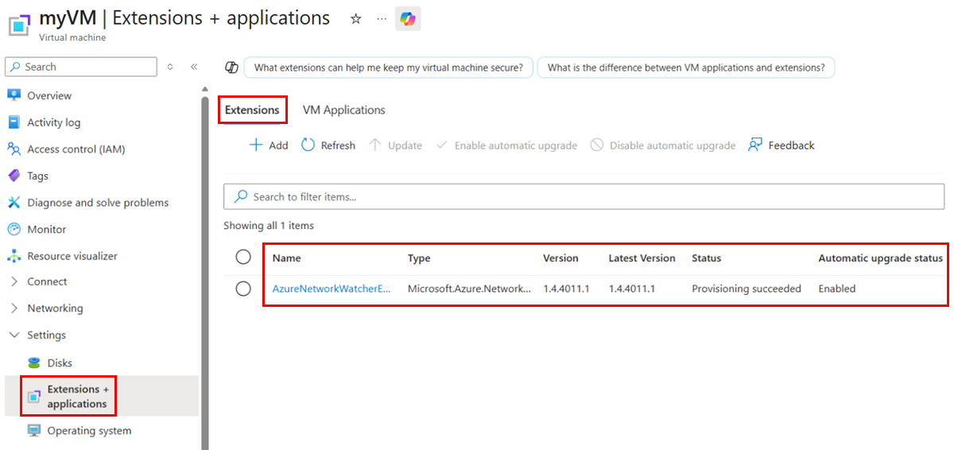
Task: Select the Extensions tab
Action: 252,110
